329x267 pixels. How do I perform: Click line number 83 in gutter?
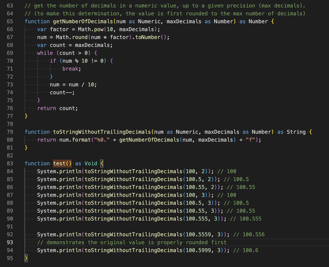tap(10, 163)
